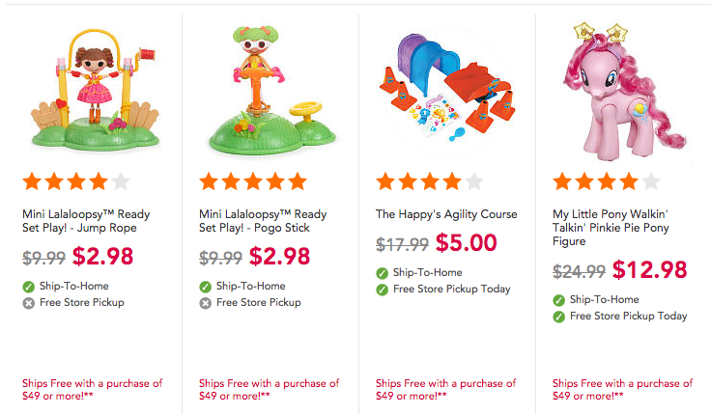
Task: Open Mini Lalaloopsy Pogo Stick title link
Action: (x=263, y=221)
